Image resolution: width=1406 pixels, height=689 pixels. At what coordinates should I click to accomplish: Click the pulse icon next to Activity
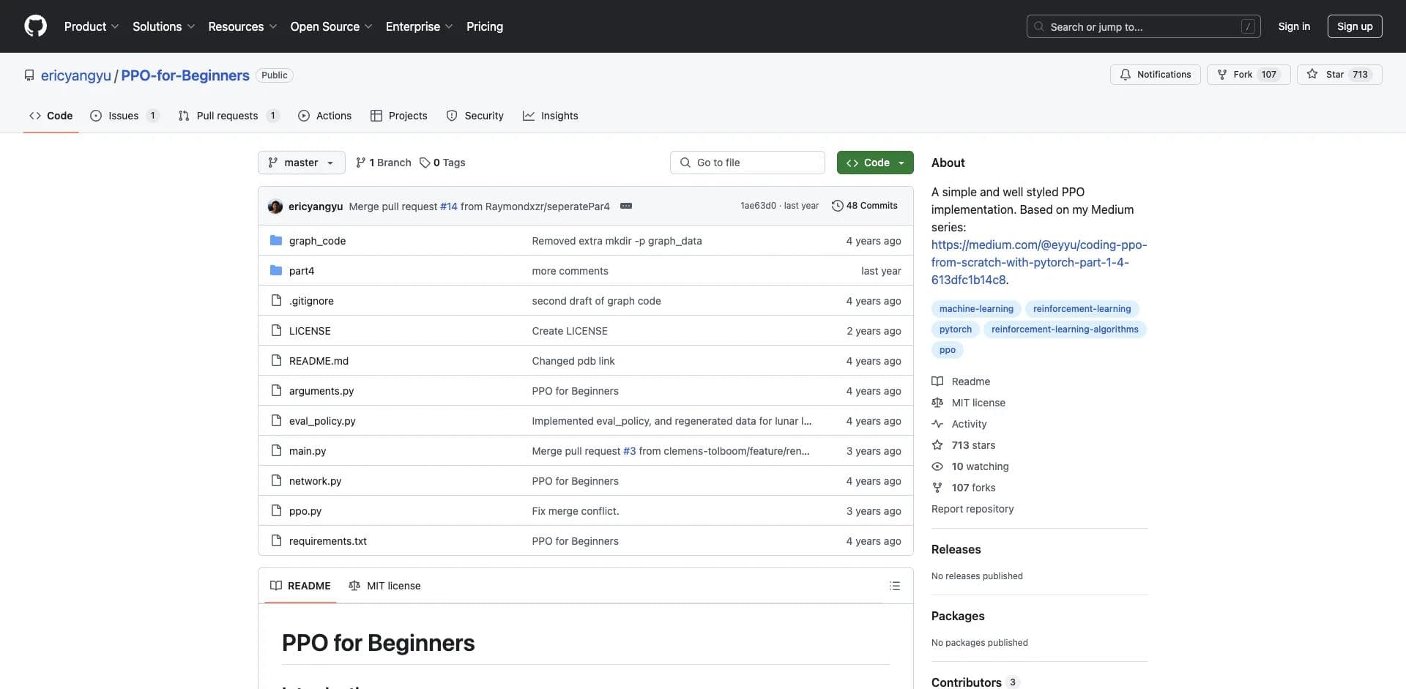point(937,423)
